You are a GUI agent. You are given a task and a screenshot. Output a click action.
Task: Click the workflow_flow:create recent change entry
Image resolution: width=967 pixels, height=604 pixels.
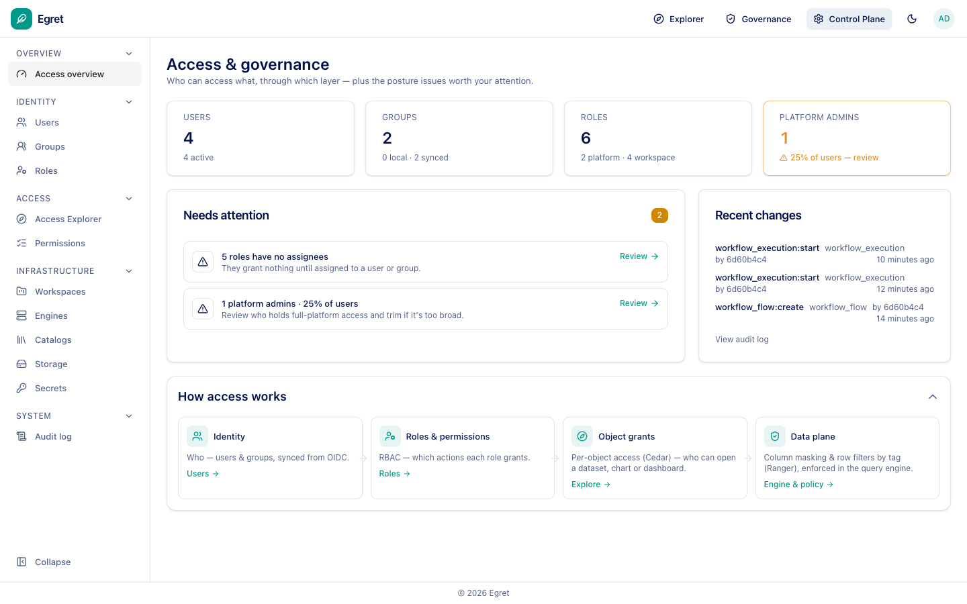coord(825,313)
